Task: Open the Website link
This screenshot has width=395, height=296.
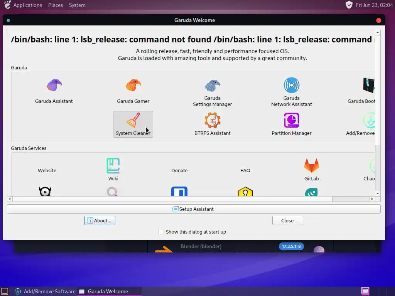Action: point(47,170)
